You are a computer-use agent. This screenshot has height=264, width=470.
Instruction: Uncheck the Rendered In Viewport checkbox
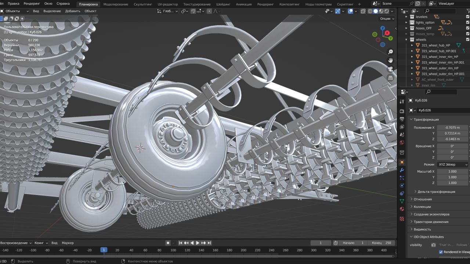[x=441, y=252]
